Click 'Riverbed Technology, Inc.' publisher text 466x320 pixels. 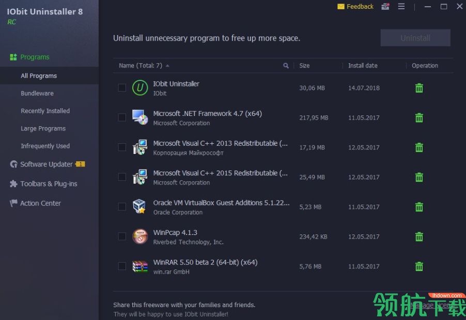188,242
